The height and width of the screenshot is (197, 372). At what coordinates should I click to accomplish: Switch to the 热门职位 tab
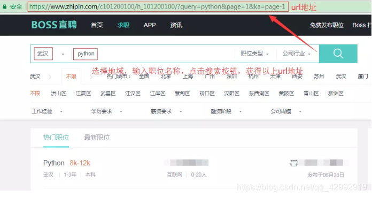[x=56, y=138]
